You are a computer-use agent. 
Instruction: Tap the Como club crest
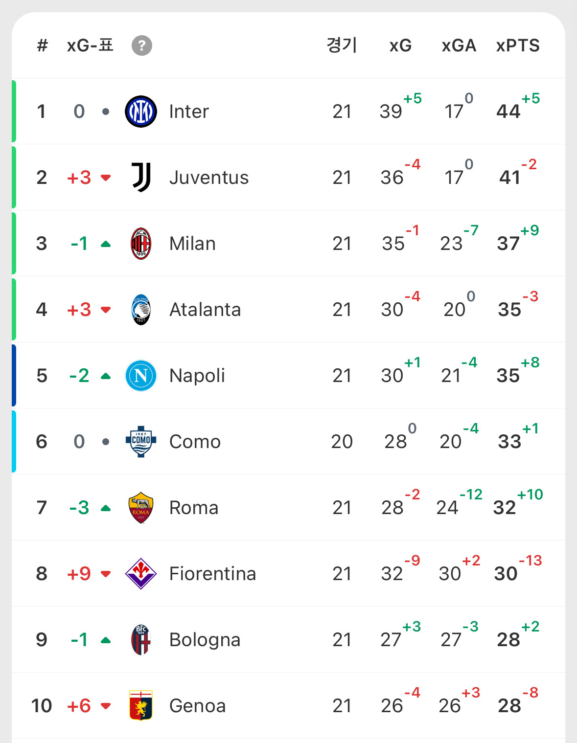click(x=141, y=441)
